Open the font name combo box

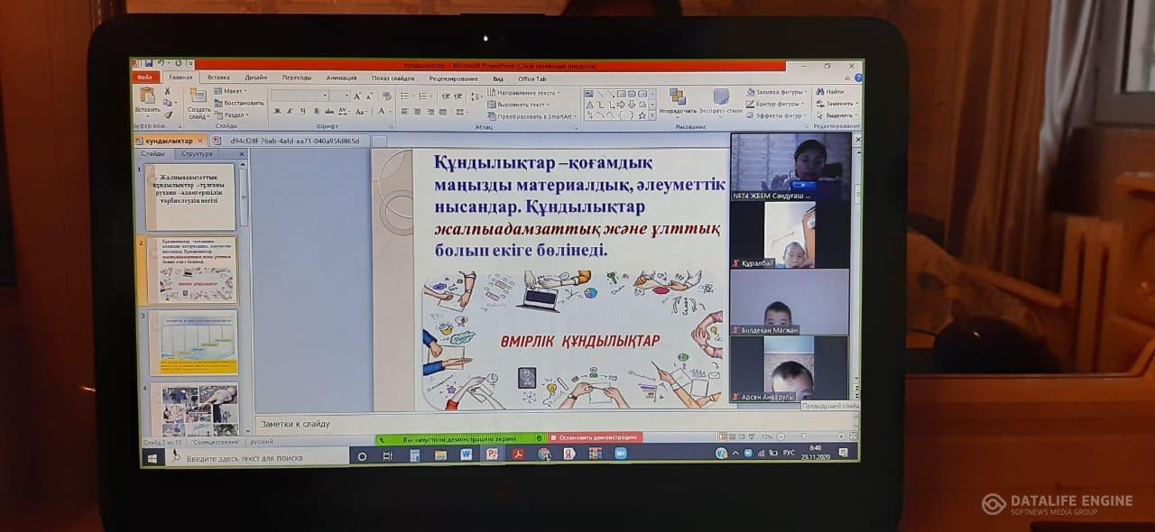(300, 96)
